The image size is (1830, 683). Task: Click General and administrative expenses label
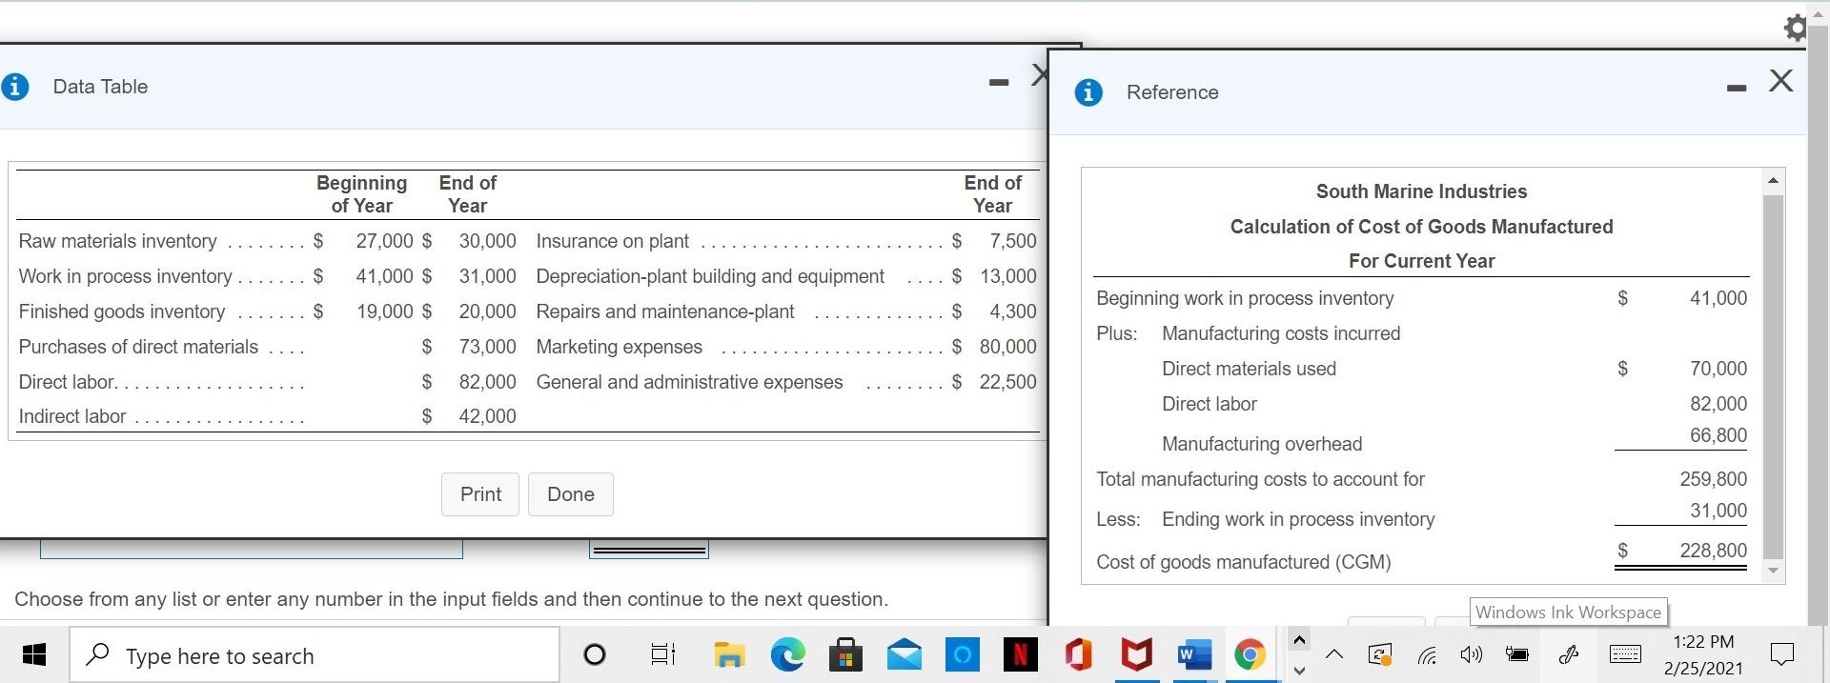(689, 382)
